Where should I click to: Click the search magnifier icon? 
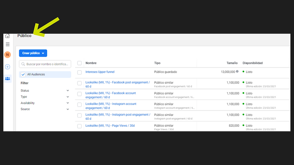click(23, 64)
